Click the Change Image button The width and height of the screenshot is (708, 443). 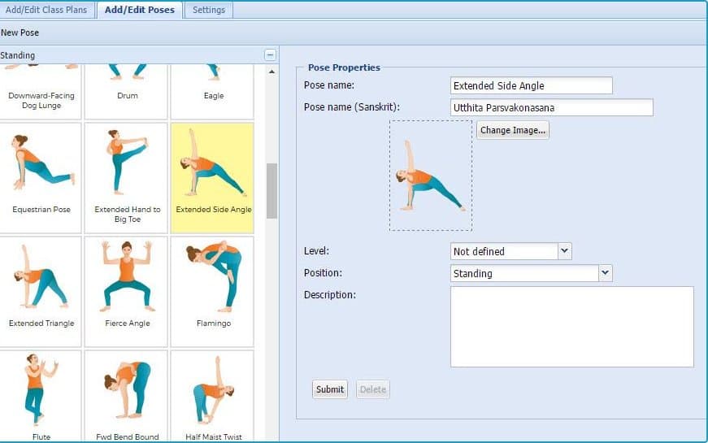point(513,130)
